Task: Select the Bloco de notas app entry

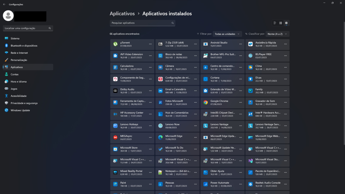Action: pyautogui.click(x=177, y=56)
